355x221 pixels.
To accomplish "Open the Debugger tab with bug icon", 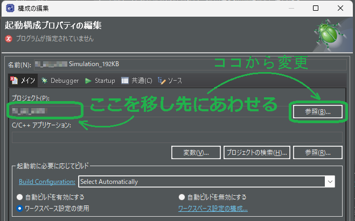I will coord(60,81).
